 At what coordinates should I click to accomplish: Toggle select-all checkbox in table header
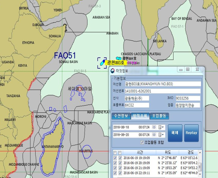(x=115, y=153)
